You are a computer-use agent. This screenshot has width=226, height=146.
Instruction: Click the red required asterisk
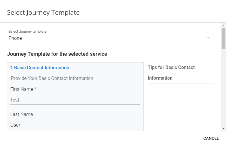click(x=35, y=88)
